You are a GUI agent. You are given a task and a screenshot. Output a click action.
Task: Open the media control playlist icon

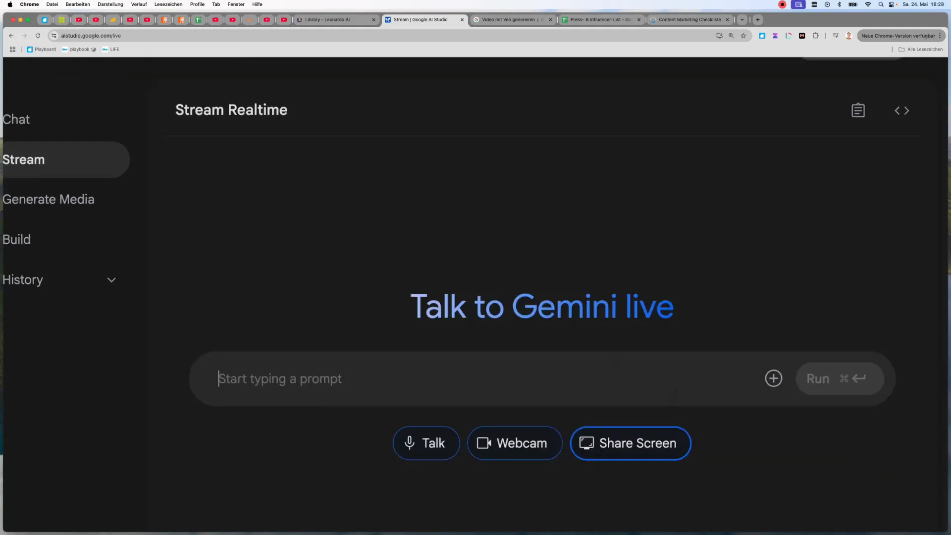pos(835,36)
